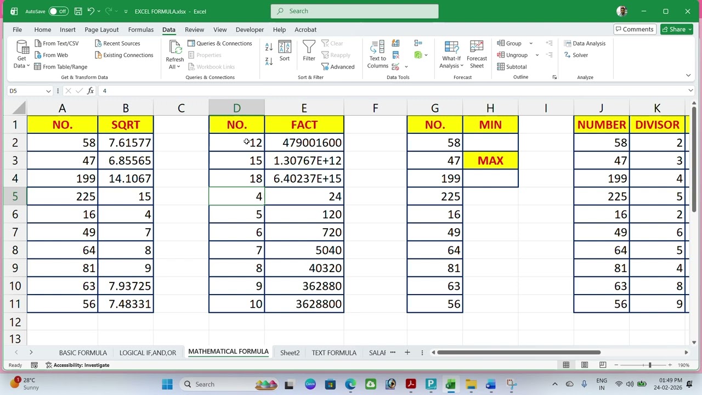Click the Get Data database icon
This screenshot has width=702, height=395.
[x=22, y=48]
